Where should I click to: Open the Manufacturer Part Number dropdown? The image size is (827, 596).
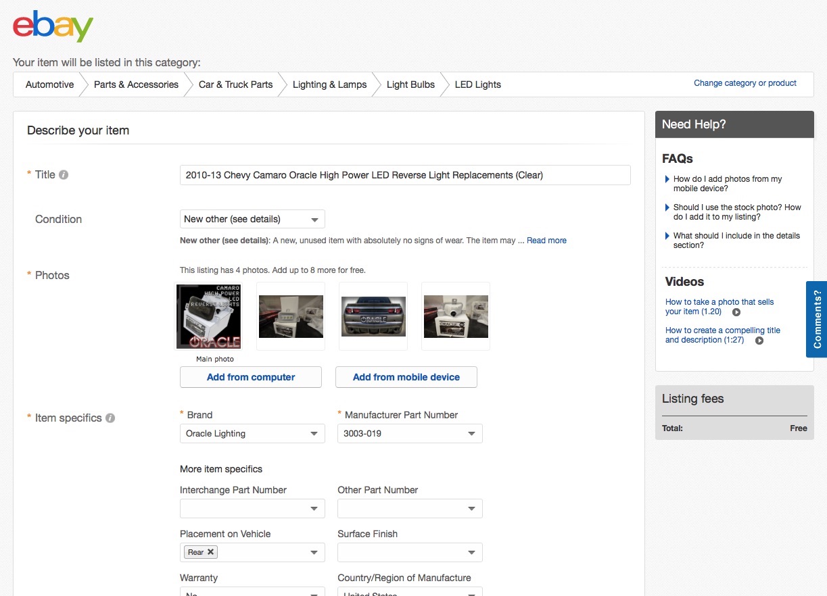tap(410, 434)
